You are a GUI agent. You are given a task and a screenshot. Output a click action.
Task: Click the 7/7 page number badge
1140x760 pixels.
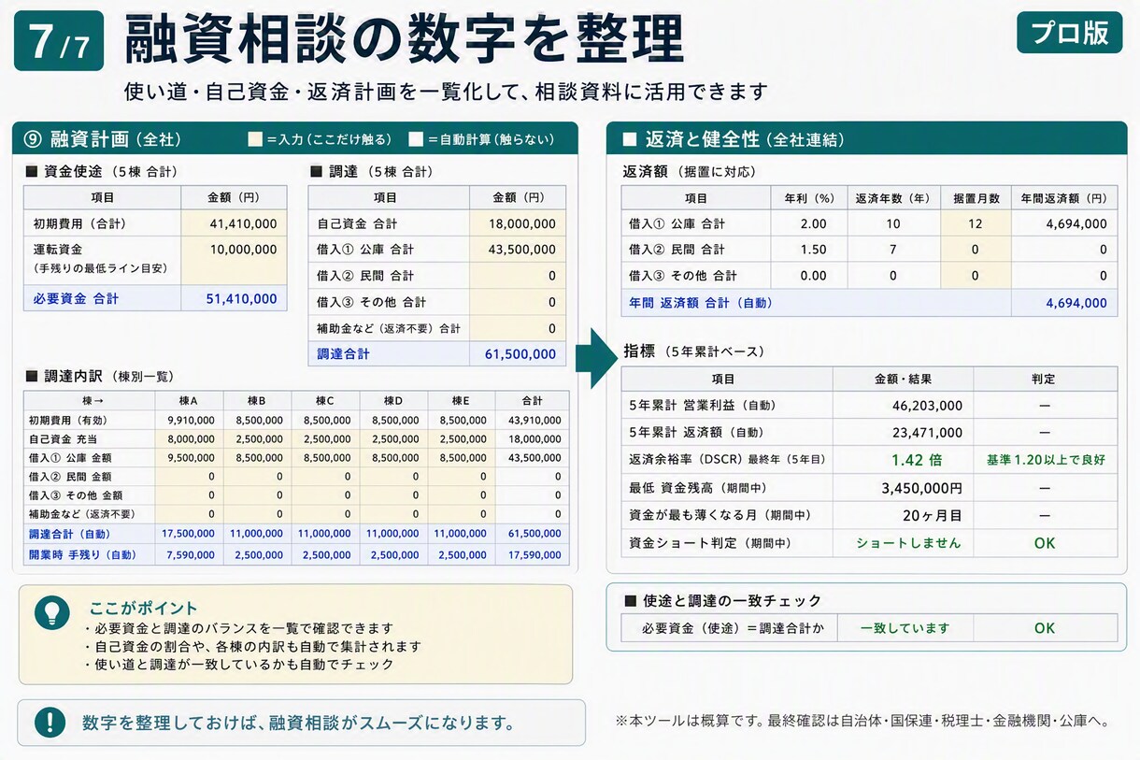[59, 41]
